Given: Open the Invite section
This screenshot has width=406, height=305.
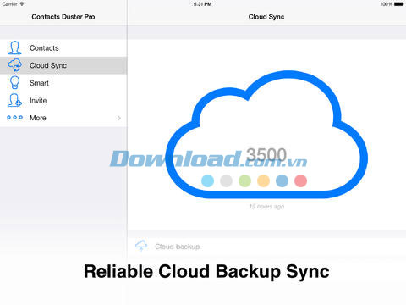Looking at the screenshot, I should pyautogui.click(x=63, y=101).
